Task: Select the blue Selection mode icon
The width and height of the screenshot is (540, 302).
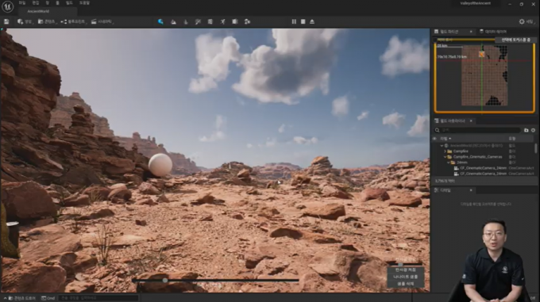Action: 160,21
